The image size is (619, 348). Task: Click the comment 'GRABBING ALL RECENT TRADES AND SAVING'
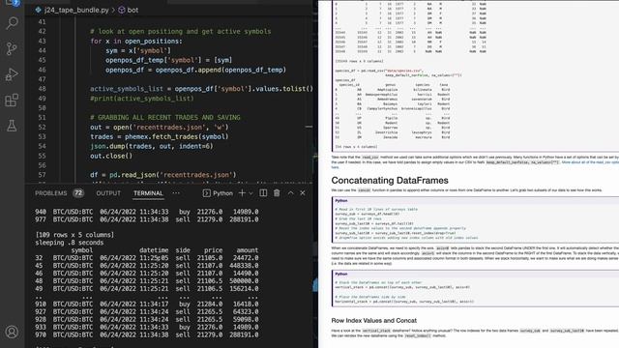165,118
